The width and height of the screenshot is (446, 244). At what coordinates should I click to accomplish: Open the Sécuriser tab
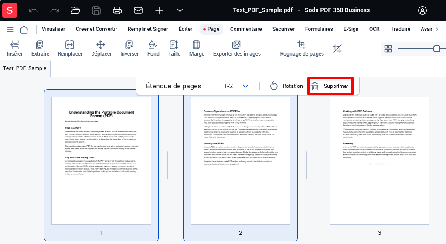coord(283,29)
